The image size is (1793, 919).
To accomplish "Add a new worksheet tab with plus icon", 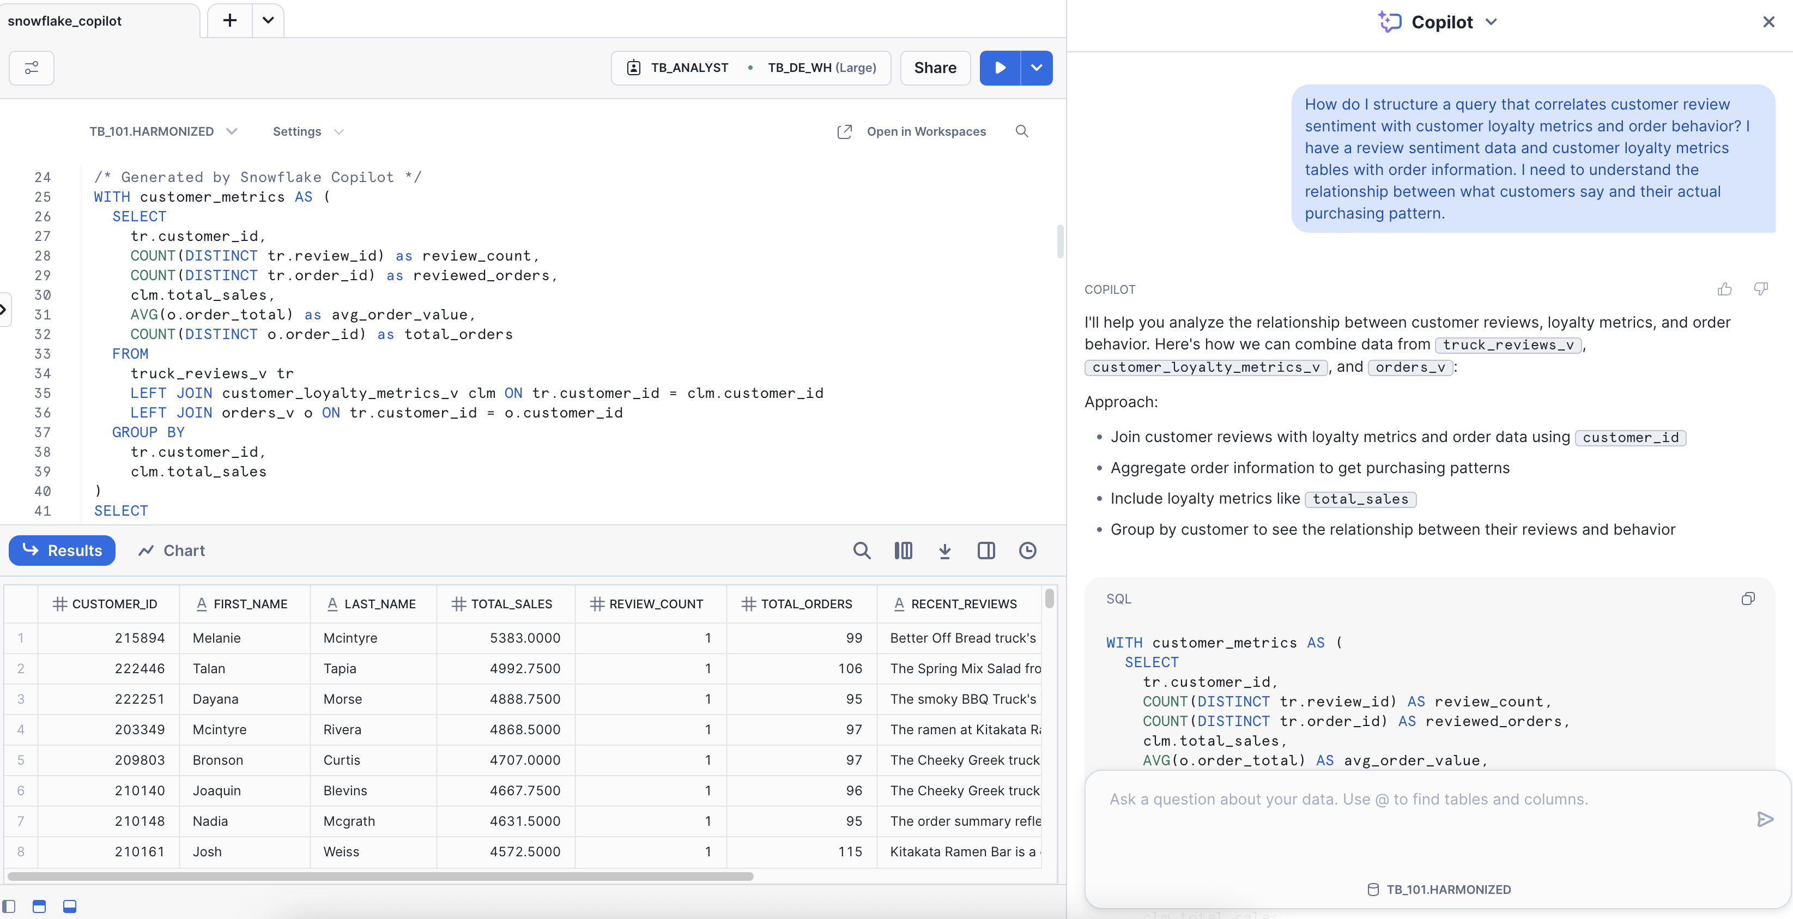I will coord(229,21).
